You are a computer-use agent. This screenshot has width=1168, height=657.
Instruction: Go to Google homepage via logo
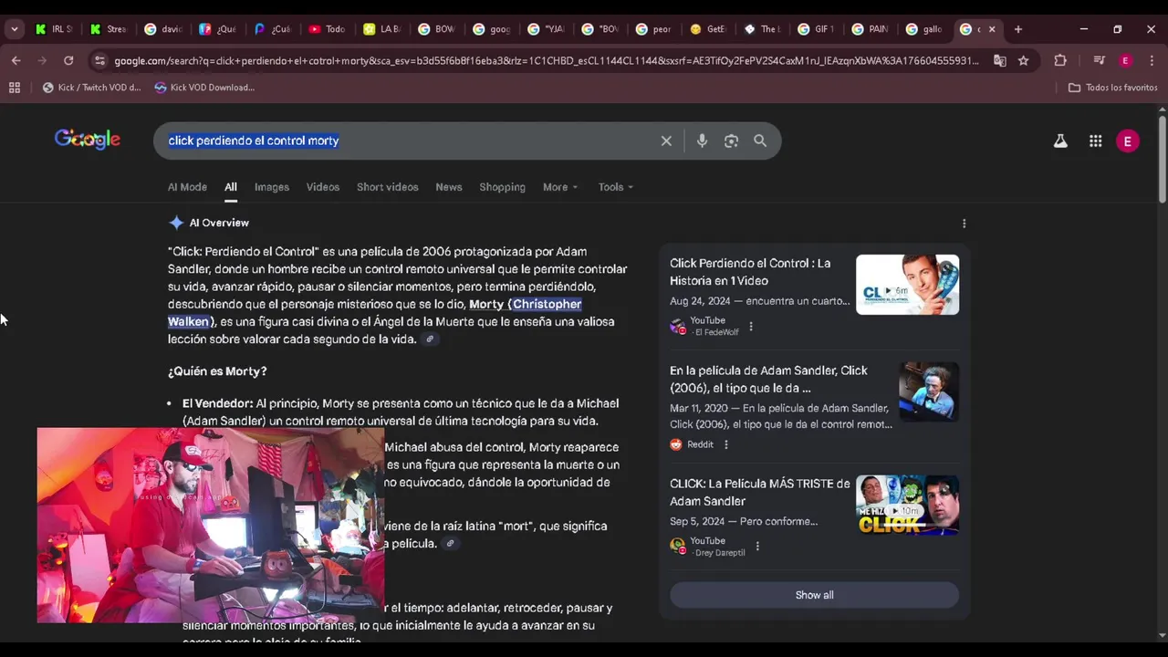[88, 140]
